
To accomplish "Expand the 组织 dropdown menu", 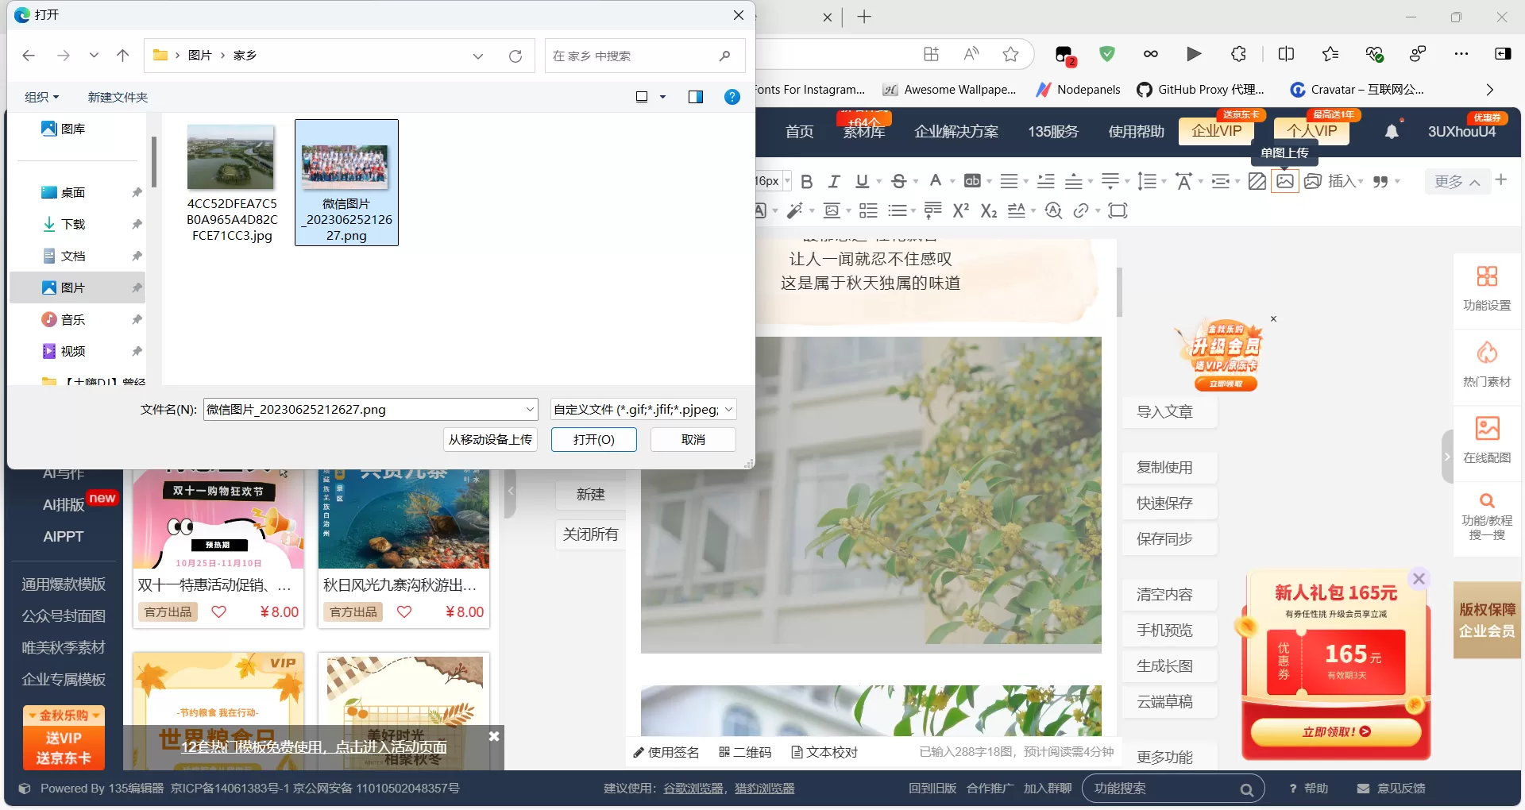I will [x=42, y=97].
